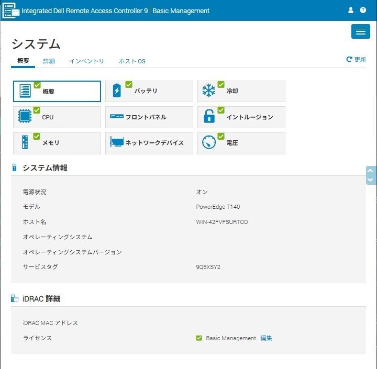
Task: Open the cooling (冷却) snowflake icon
Action: pyautogui.click(x=209, y=91)
